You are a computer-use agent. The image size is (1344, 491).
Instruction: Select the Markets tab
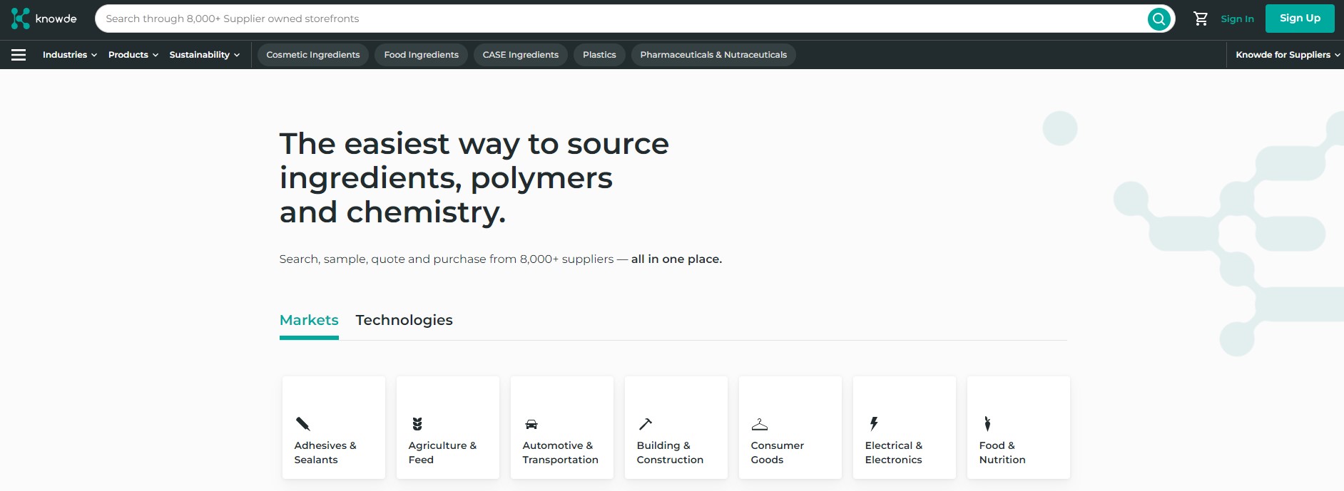click(309, 320)
